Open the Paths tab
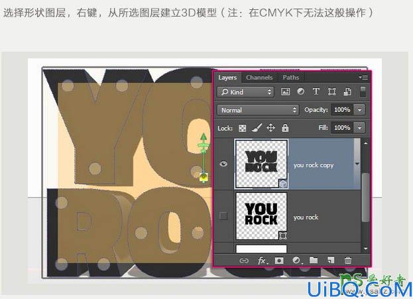Viewport: 413px width, 299px height. [291, 78]
